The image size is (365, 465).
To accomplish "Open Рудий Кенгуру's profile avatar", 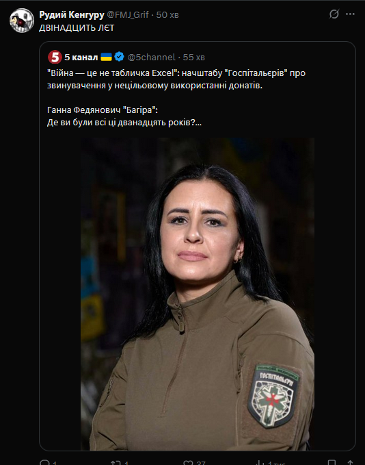I will coord(22,21).
